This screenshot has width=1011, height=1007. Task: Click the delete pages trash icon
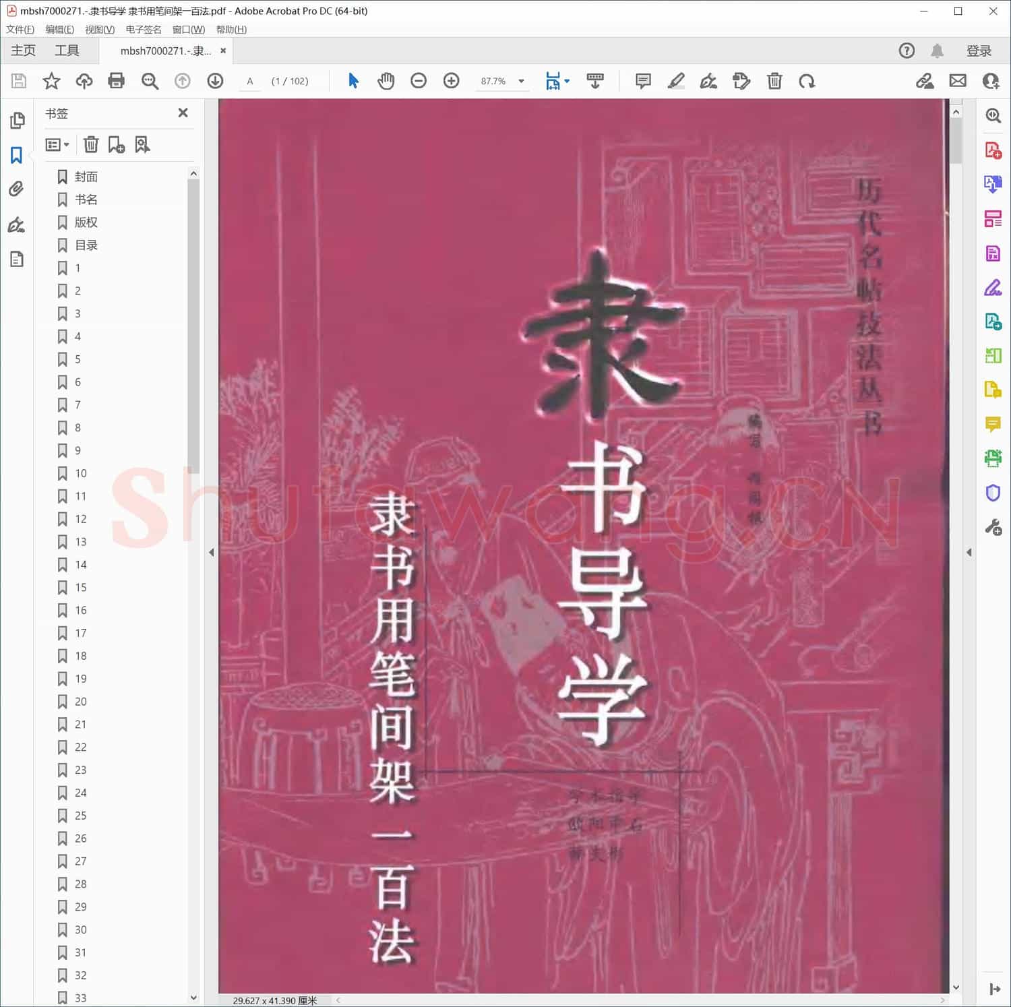774,81
